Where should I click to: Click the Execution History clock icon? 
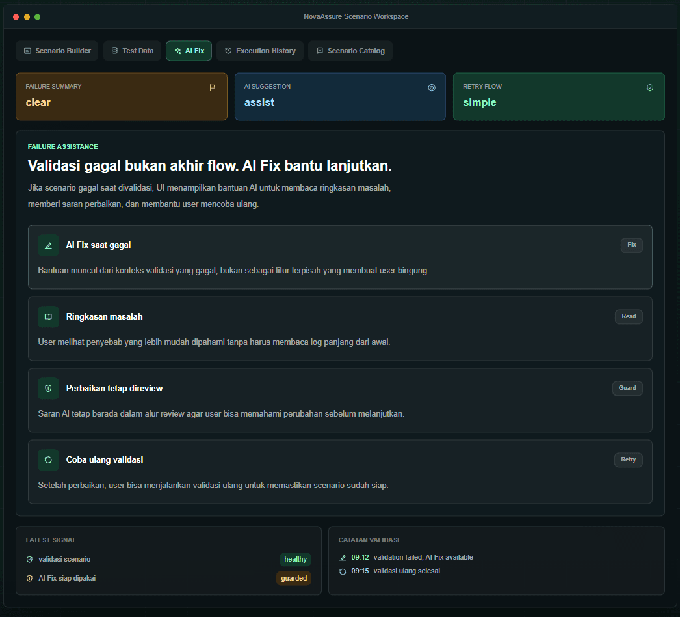[x=228, y=51]
